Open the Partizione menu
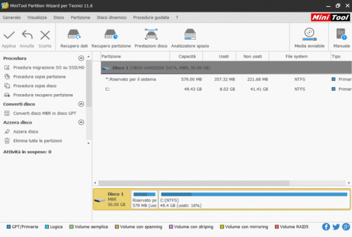Image resolution: width=352 pixels, height=237 pixels. tap(81, 17)
